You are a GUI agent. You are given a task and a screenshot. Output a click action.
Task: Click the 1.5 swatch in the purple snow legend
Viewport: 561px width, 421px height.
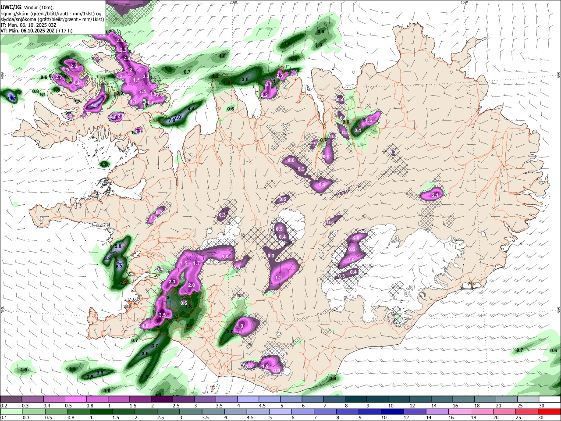pyautogui.click(x=140, y=400)
